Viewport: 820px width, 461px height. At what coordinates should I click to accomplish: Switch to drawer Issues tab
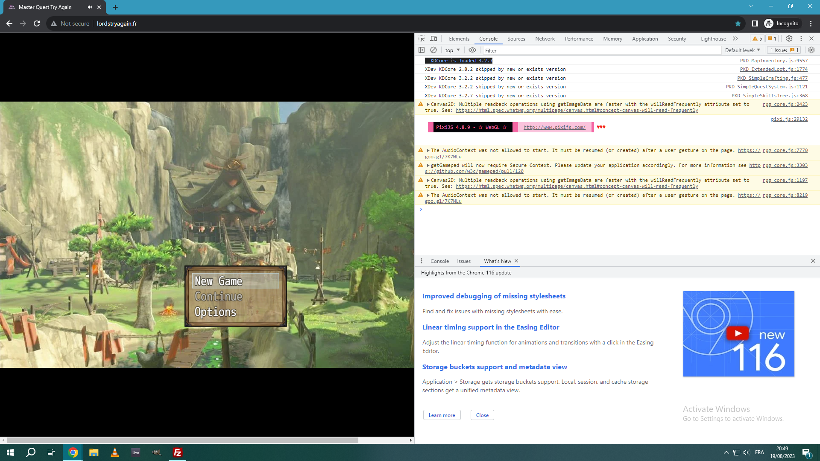(x=464, y=261)
